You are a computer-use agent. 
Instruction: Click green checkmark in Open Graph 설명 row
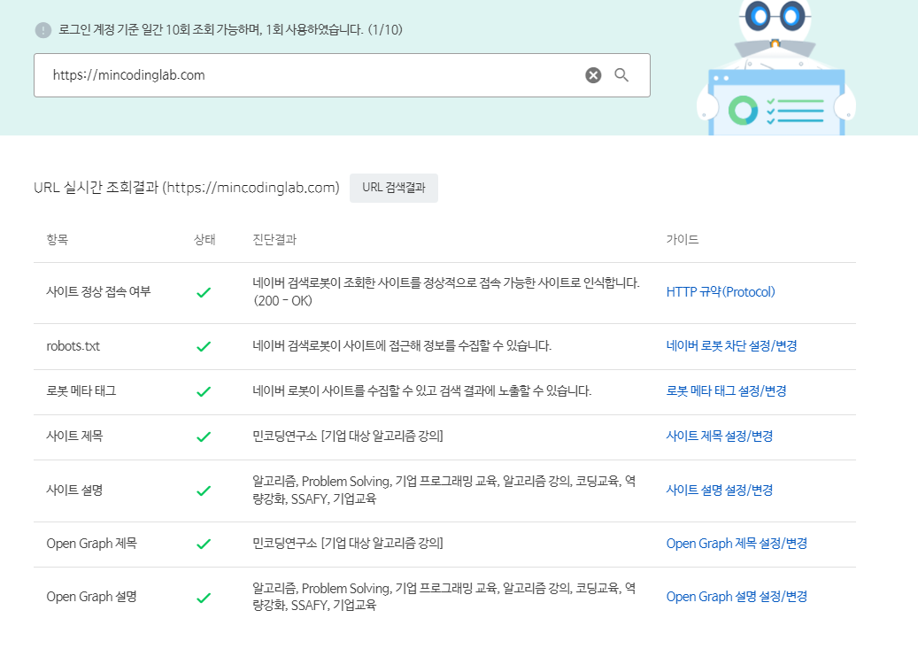pyautogui.click(x=204, y=598)
